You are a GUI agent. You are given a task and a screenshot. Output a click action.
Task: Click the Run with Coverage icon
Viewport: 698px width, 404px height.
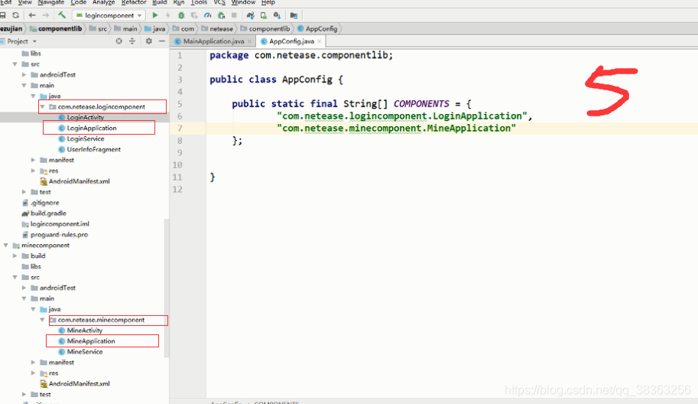click(x=194, y=15)
